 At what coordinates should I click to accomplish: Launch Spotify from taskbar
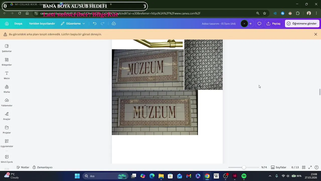click(x=244, y=176)
